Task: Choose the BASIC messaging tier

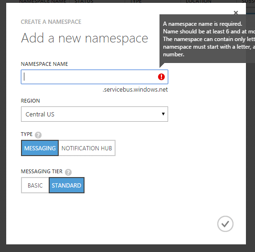Action: click(35, 185)
